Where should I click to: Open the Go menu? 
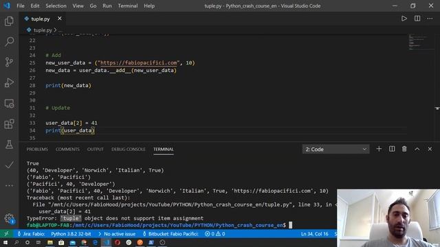(93, 6)
